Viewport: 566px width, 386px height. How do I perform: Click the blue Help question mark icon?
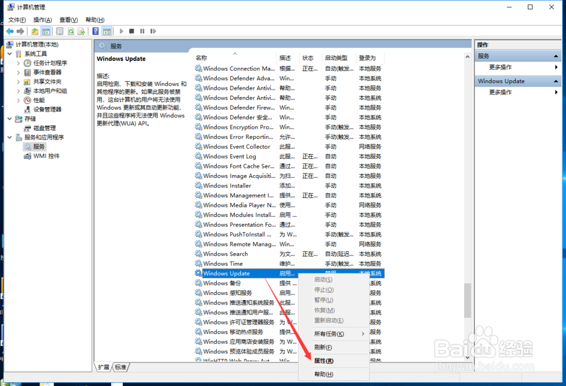96,31
